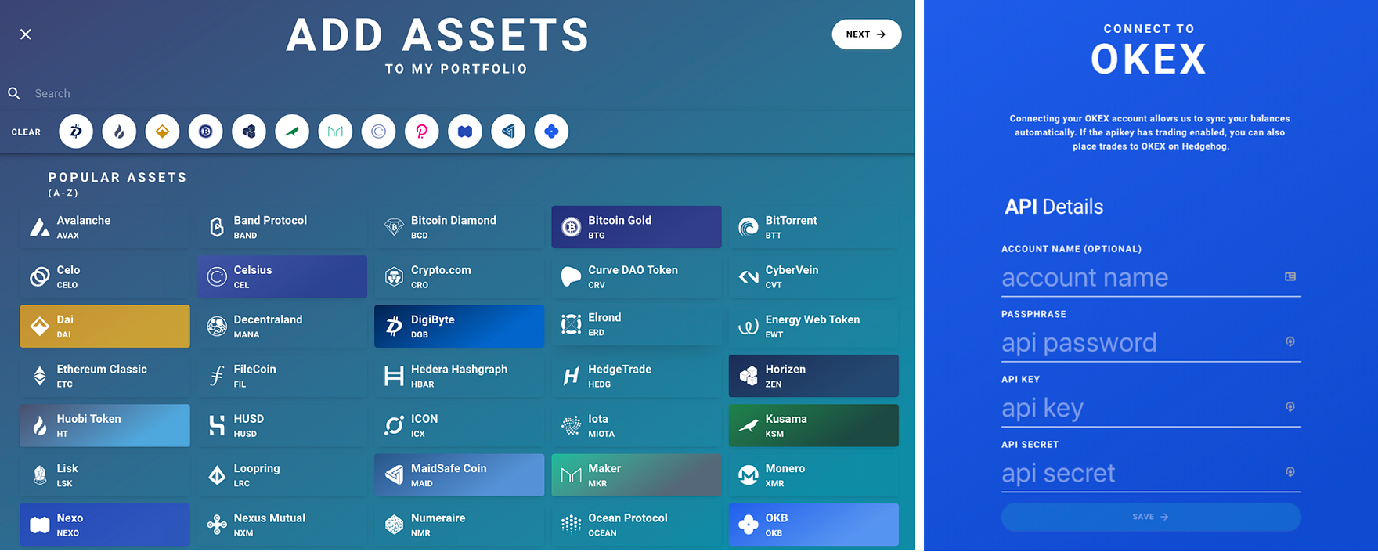Add ICON ICX asset
This screenshot has width=1378, height=552.
tap(459, 425)
